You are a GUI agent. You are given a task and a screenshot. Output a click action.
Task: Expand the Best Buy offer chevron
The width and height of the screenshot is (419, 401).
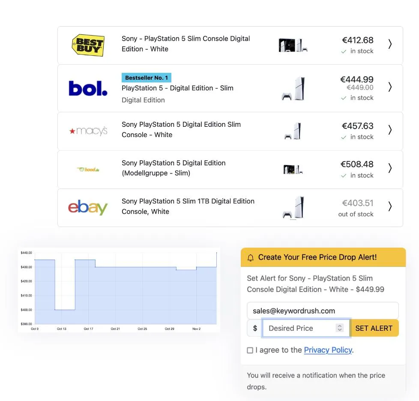click(390, 44)
